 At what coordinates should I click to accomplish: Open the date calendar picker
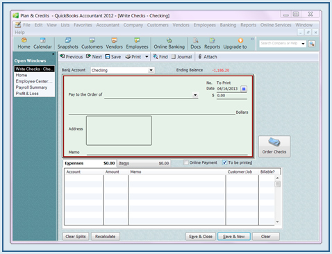(x=244, y=89)
